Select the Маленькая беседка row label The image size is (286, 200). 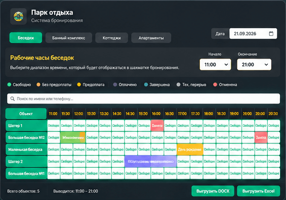(26, 149)
